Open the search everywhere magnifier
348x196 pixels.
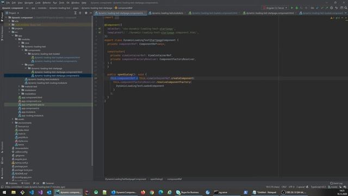(346, 8)
